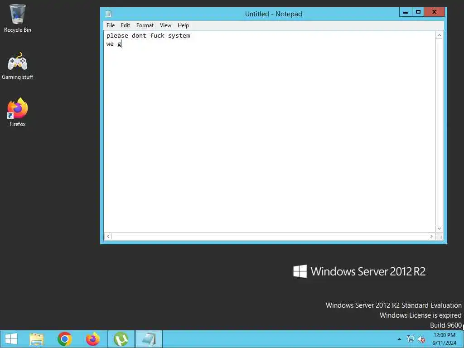
Task: Maximize the Notepad window
Action: [x=418, y=12]
